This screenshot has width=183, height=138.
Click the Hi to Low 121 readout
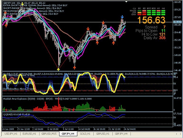(154, 34)
